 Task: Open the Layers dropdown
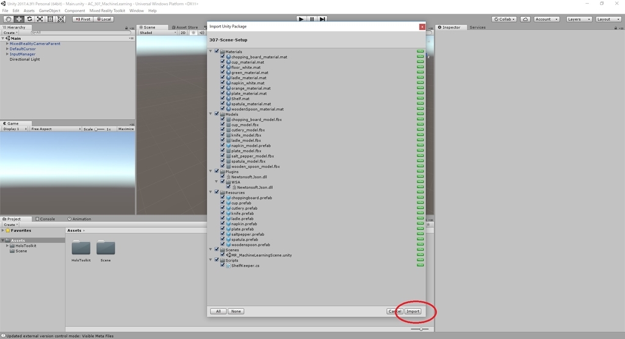pyautogui.click(x=579, y=19)
